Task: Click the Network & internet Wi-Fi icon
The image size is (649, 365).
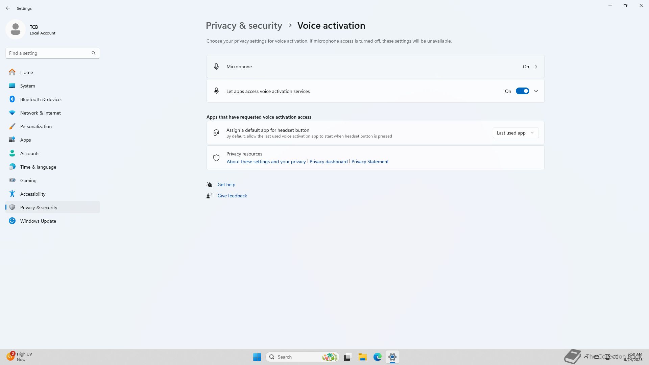Action: pyautogui.click(x=12, y=113)
